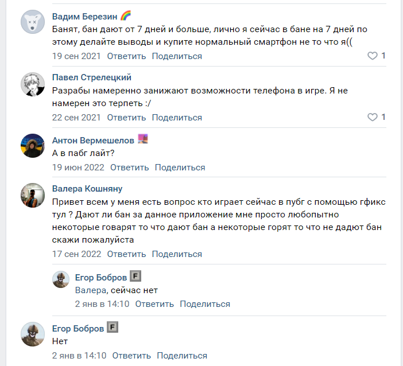403x366 pixels.
Task: Share Валера Кошняну's comment via Поделиться
Action: [x=177, y=254]
